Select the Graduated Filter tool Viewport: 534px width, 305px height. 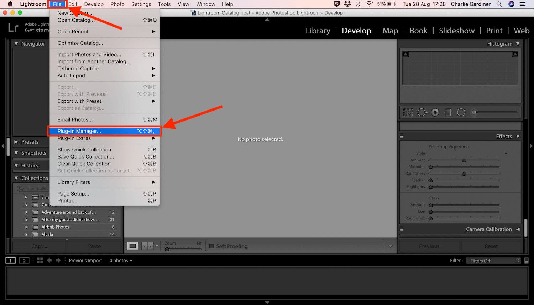click(448, 112)
